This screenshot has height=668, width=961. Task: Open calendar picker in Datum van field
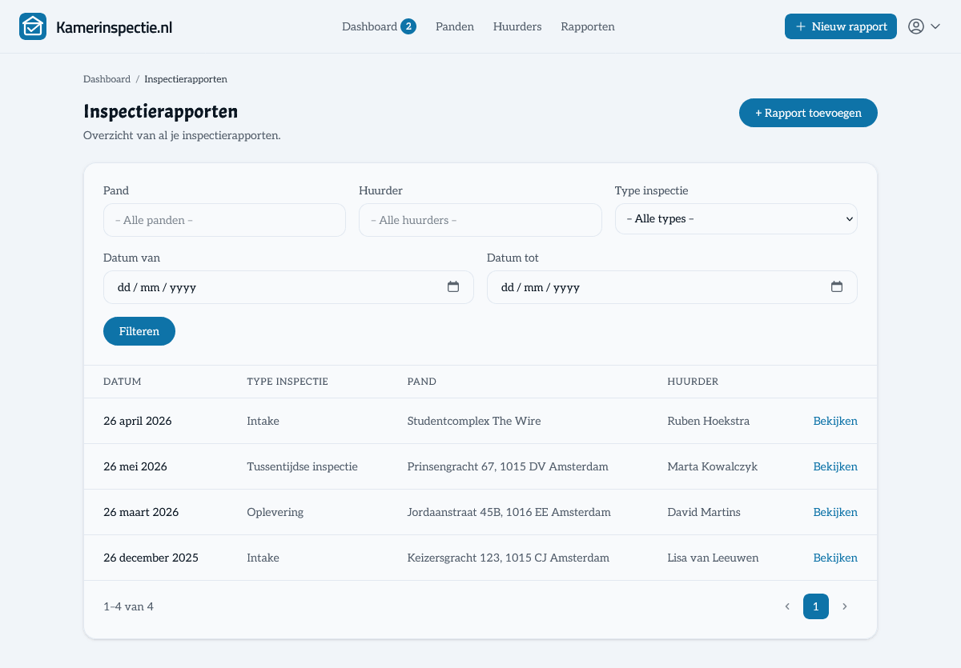coord(453,286)
